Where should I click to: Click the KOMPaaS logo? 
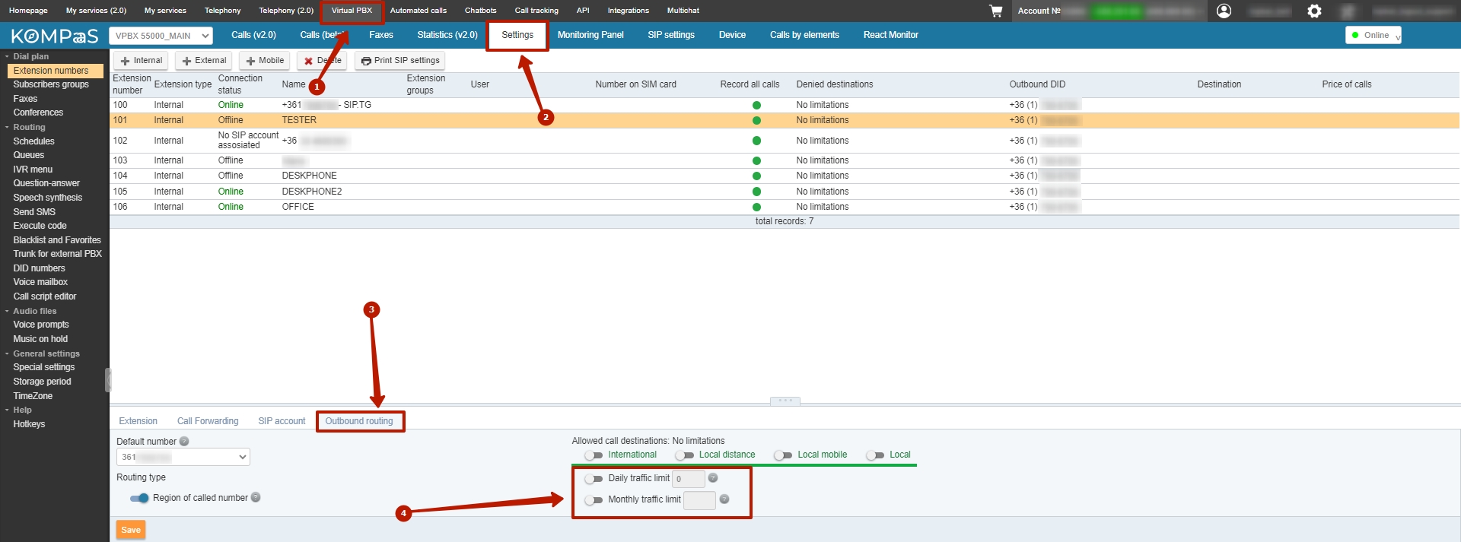[54, 36]
